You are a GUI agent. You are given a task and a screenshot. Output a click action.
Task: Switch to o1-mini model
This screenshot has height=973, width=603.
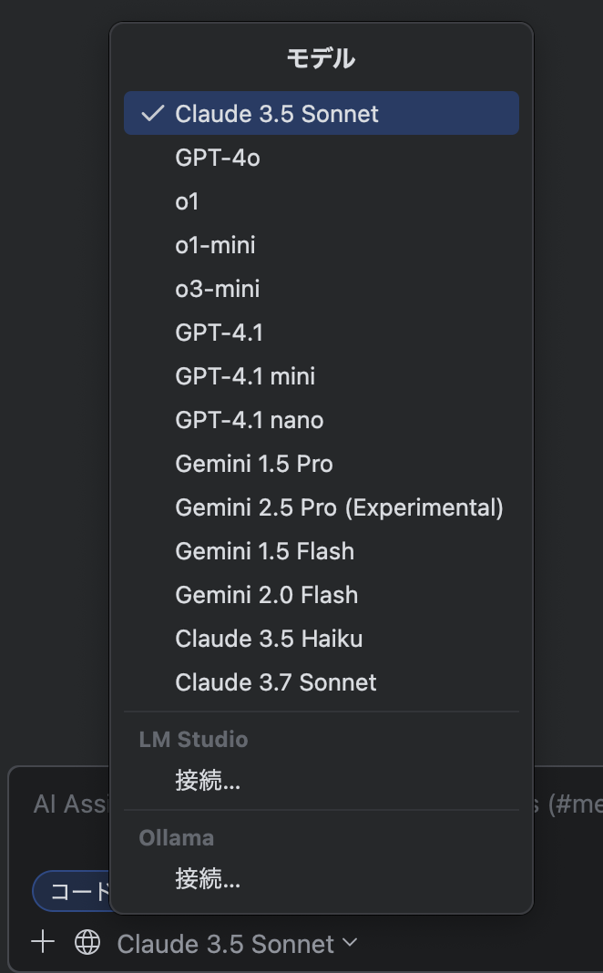click(322, 245)
